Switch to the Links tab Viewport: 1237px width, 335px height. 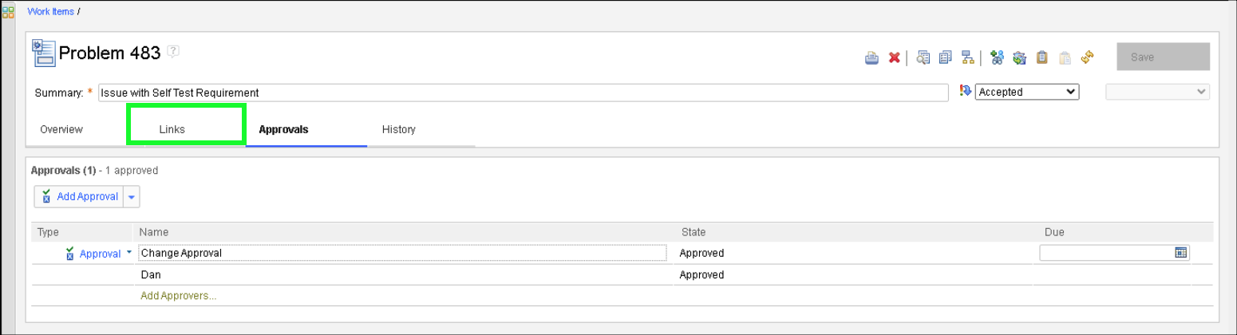(x=172, y=129)
